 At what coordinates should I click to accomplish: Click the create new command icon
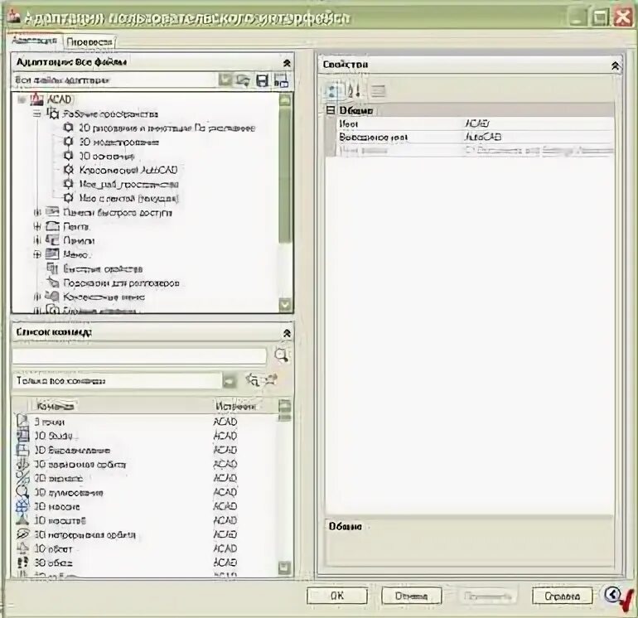pos(253,380)
